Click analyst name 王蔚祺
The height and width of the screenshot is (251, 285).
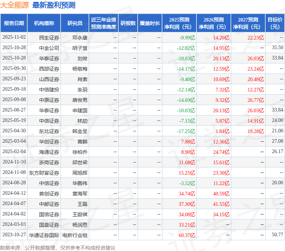[80, 214]
